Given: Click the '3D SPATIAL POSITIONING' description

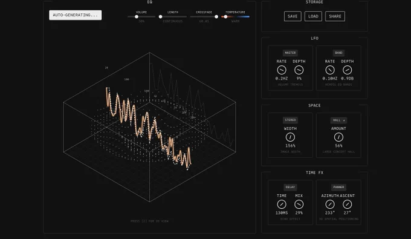Looking at the screenshot, I should pos(338,219).
